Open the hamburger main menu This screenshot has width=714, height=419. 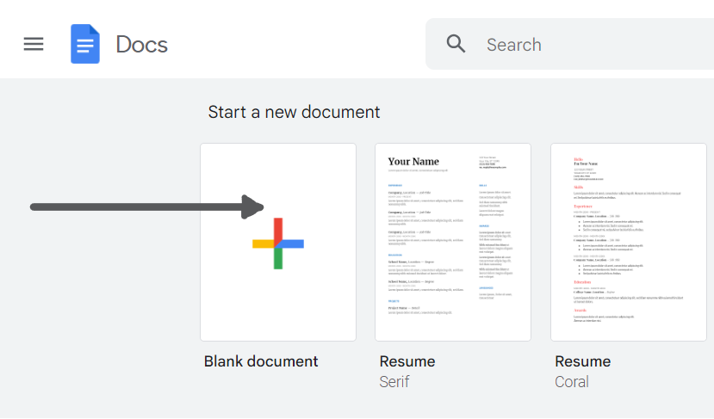34,44
